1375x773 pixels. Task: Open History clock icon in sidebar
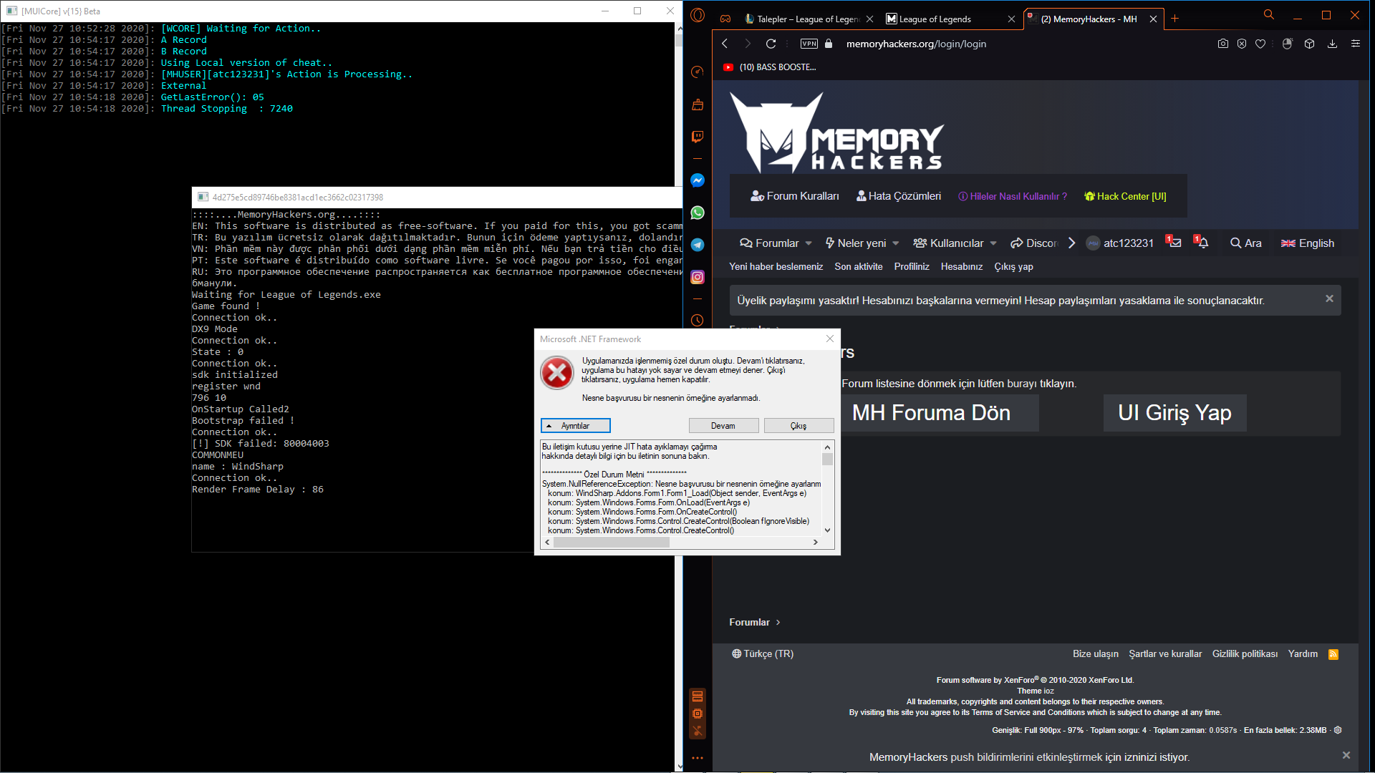(698, 321)
